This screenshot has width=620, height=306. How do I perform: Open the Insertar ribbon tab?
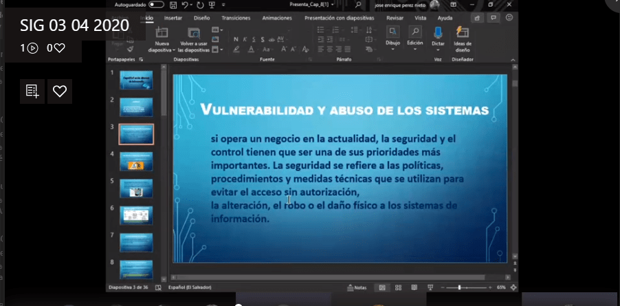[173, 19]
